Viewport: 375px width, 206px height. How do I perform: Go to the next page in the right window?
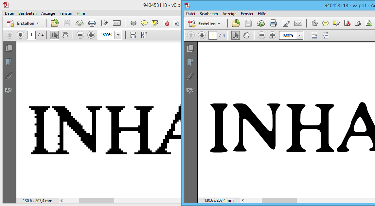202,35
